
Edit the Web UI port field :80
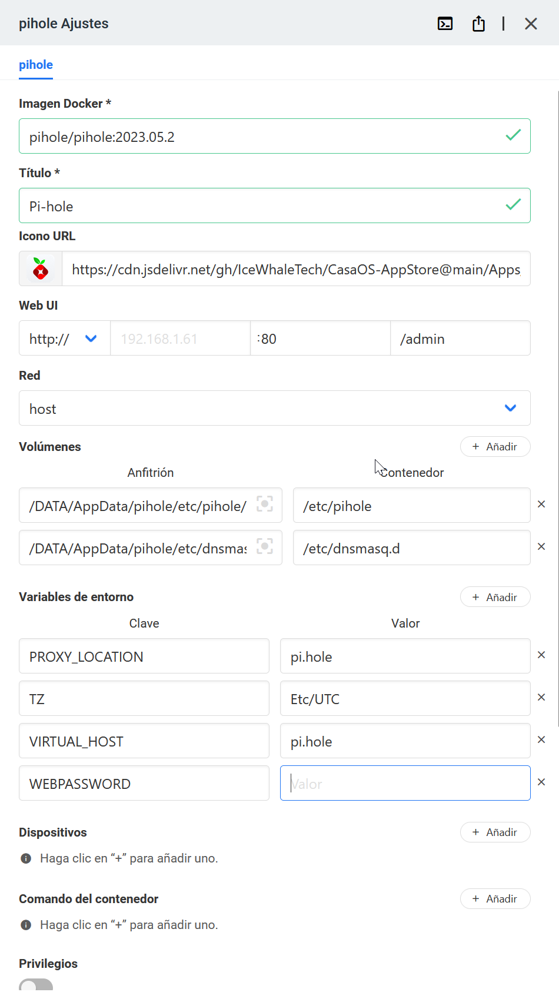[x=320, y=339]
